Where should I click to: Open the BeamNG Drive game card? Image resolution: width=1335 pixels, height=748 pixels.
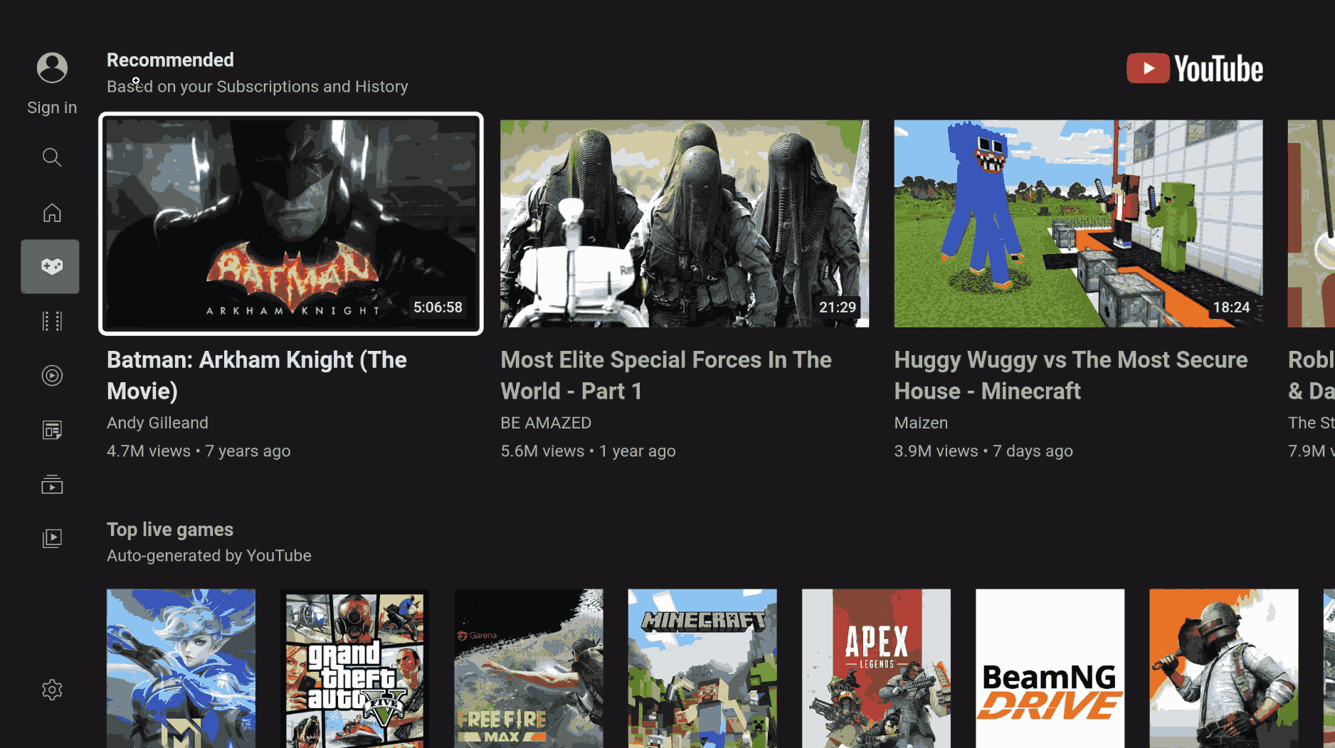tap(1050, 668)
